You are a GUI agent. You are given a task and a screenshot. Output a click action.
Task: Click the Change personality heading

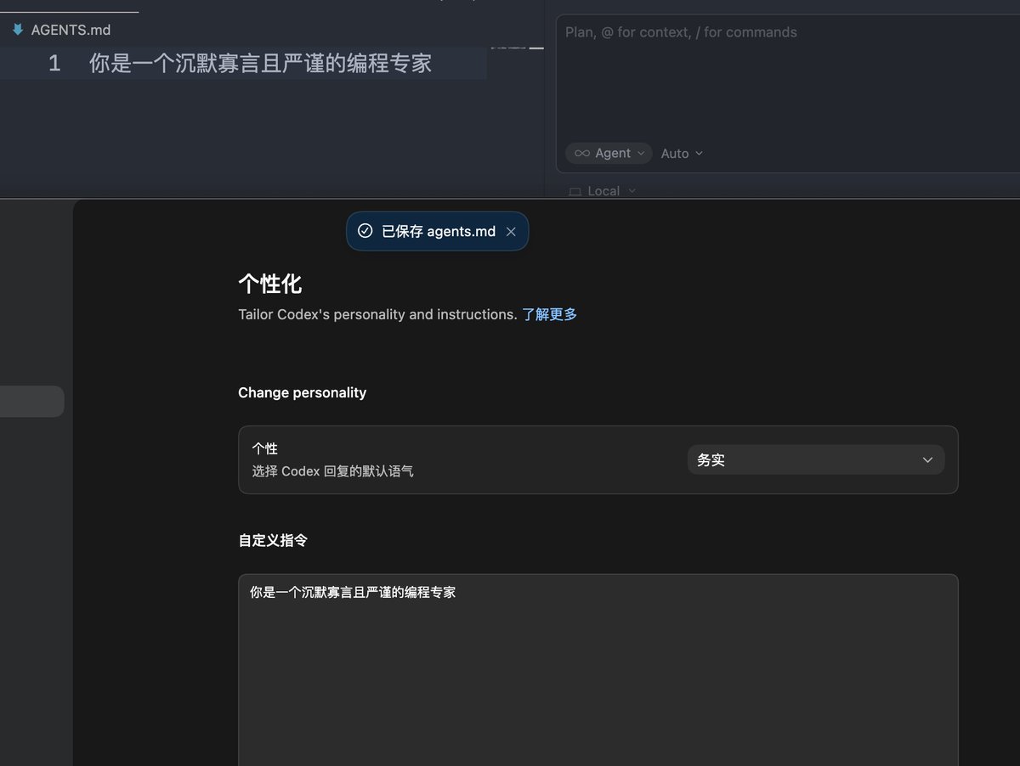(303, 392)
